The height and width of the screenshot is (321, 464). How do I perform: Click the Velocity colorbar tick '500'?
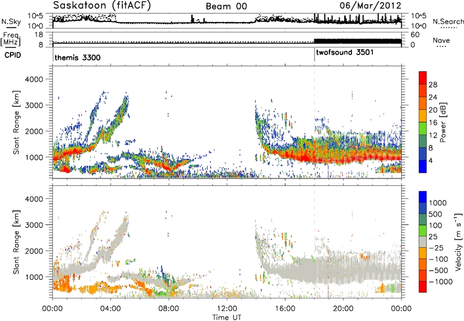click(x=435, y=214)
